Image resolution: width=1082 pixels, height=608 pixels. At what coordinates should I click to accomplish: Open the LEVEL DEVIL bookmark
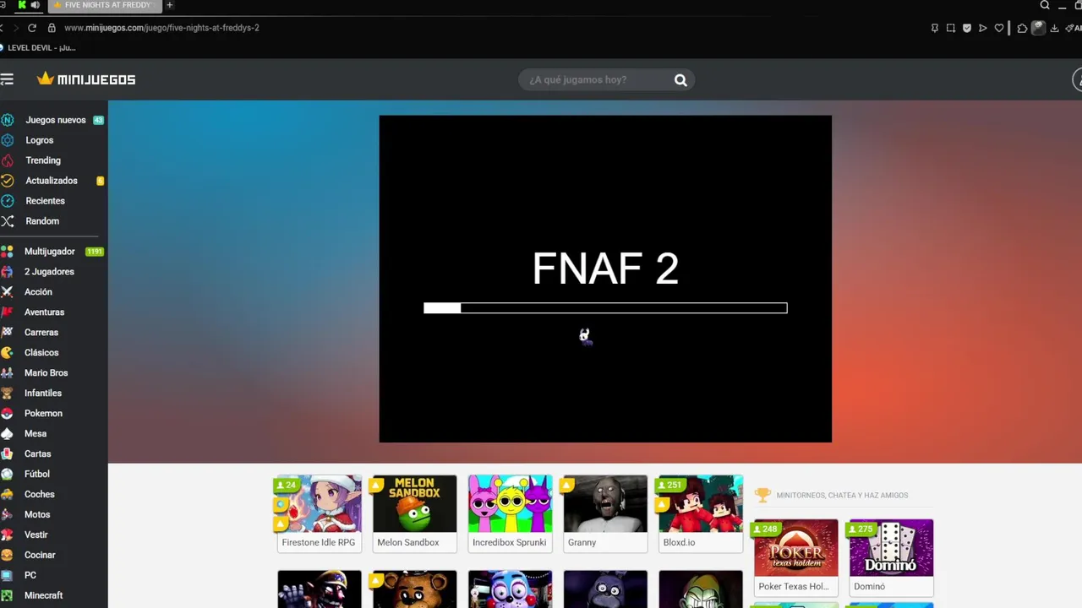pos(38,48)
